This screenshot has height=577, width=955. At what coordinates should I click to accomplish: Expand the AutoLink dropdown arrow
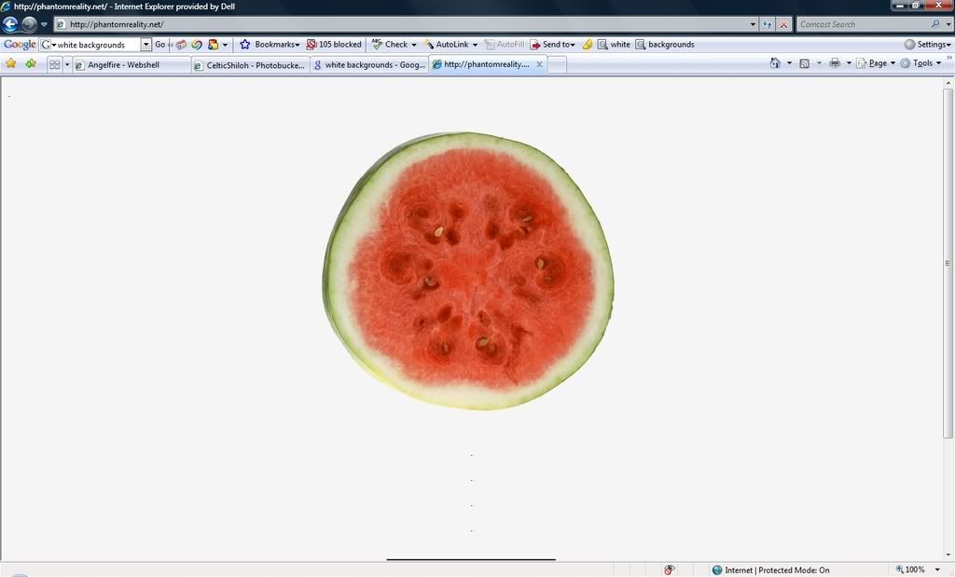(x=475, y=45)
